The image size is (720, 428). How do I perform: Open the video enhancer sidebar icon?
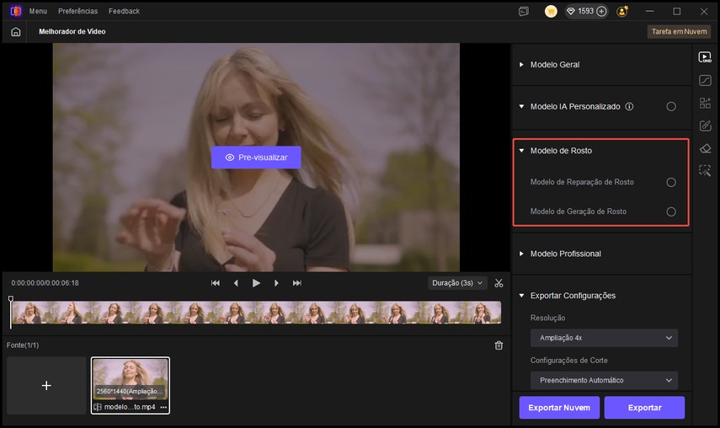click(x=705, y=57)
